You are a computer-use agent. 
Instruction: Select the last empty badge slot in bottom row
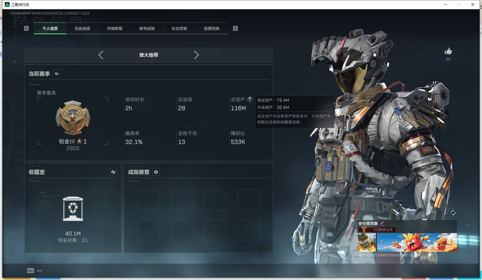click(249, 231)
